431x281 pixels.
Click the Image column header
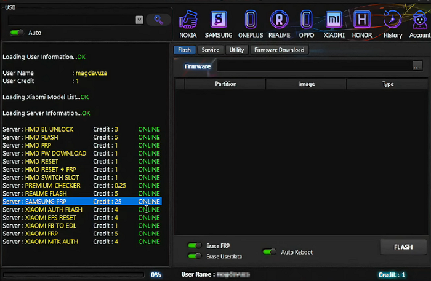[307, 84]
